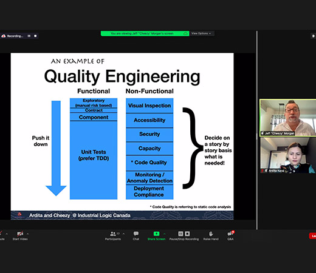Select Ardita Karaj's video thumbnail
The width and height of the screenshot is (316, 273).
click(x=287, y=155)
